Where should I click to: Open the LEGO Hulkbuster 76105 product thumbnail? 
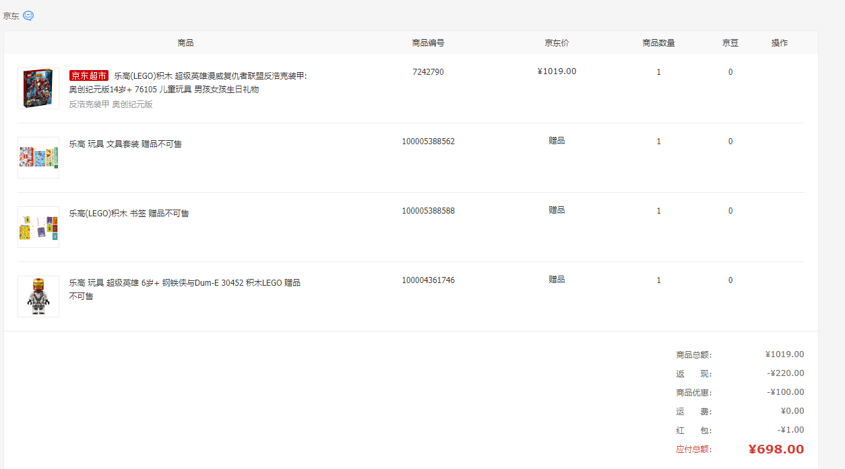[x=38, y=88]
